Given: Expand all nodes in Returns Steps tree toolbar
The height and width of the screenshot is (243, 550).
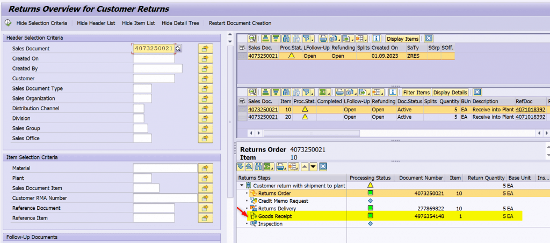Looking at the screenshot, I should [x=241, y=167].
